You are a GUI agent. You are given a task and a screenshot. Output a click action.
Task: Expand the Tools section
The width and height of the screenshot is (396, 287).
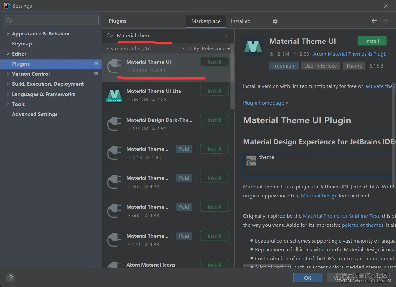8,104
